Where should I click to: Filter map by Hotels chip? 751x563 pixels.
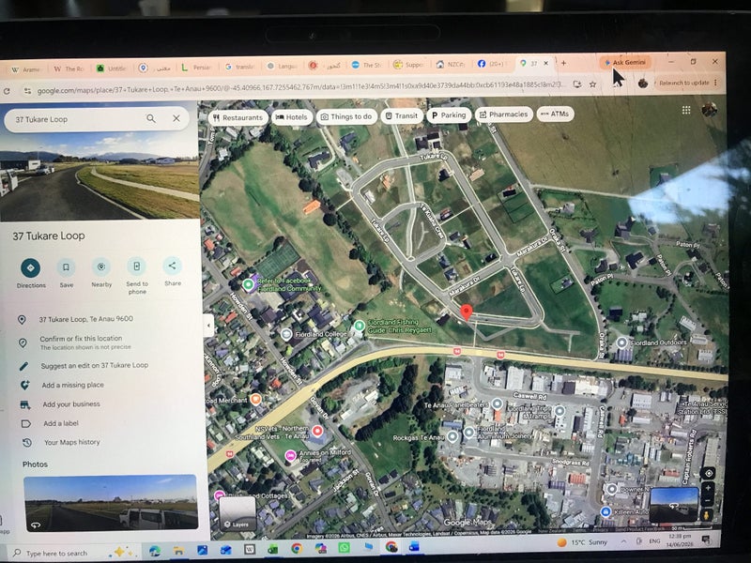(292, 116)
